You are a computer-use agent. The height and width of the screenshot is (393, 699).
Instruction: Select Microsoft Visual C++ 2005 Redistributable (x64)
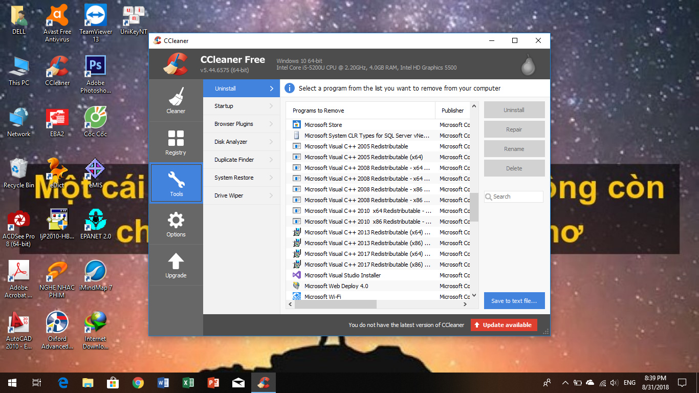pyautogui.click(x=378, y=157)
